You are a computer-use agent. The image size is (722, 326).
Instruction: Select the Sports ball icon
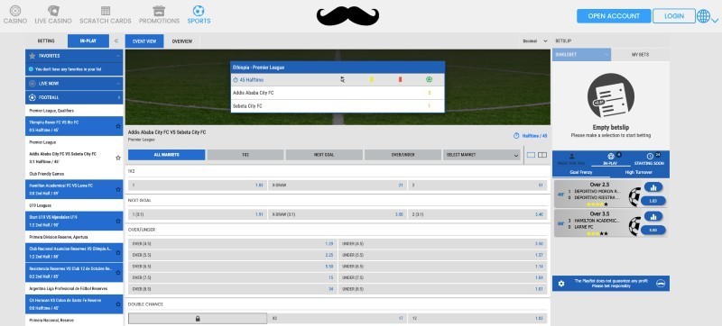199,10
